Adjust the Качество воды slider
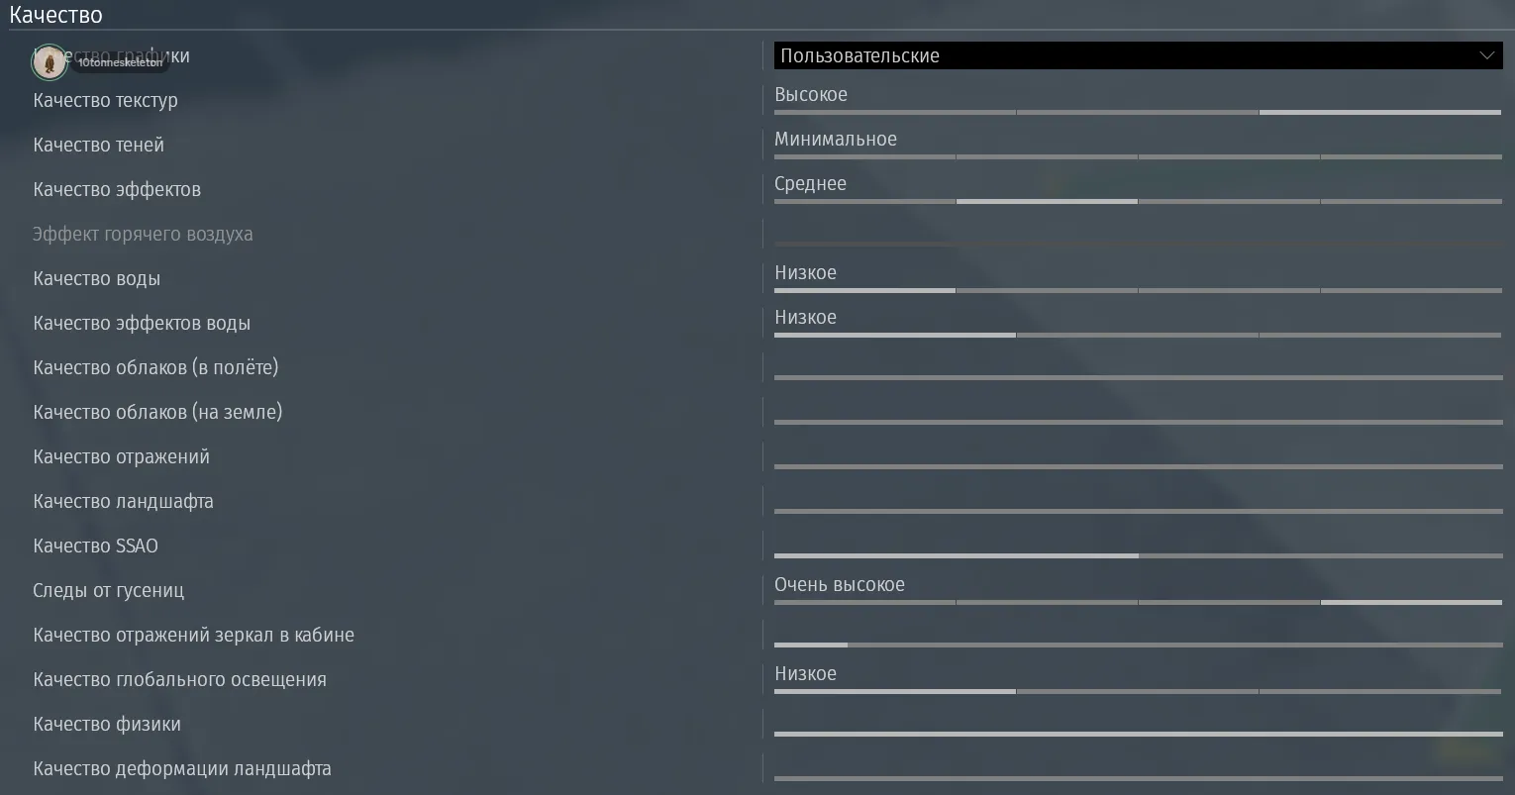 point(1138,290)
